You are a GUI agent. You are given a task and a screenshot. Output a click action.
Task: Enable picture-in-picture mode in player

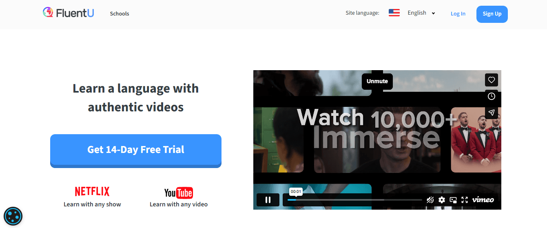point(453,200)
